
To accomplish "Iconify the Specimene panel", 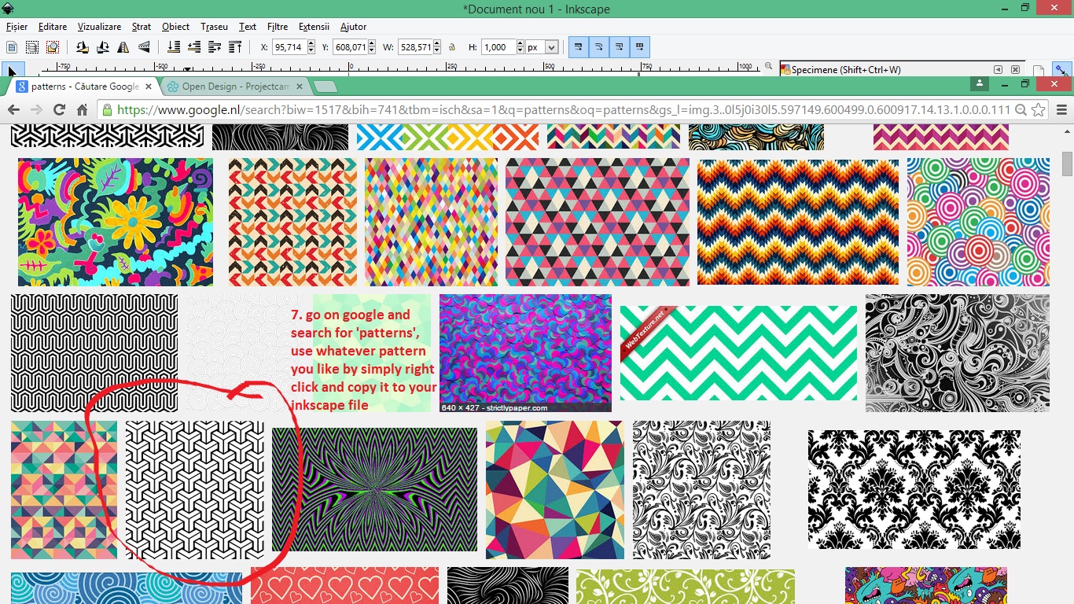I will [x=998, y=69].
